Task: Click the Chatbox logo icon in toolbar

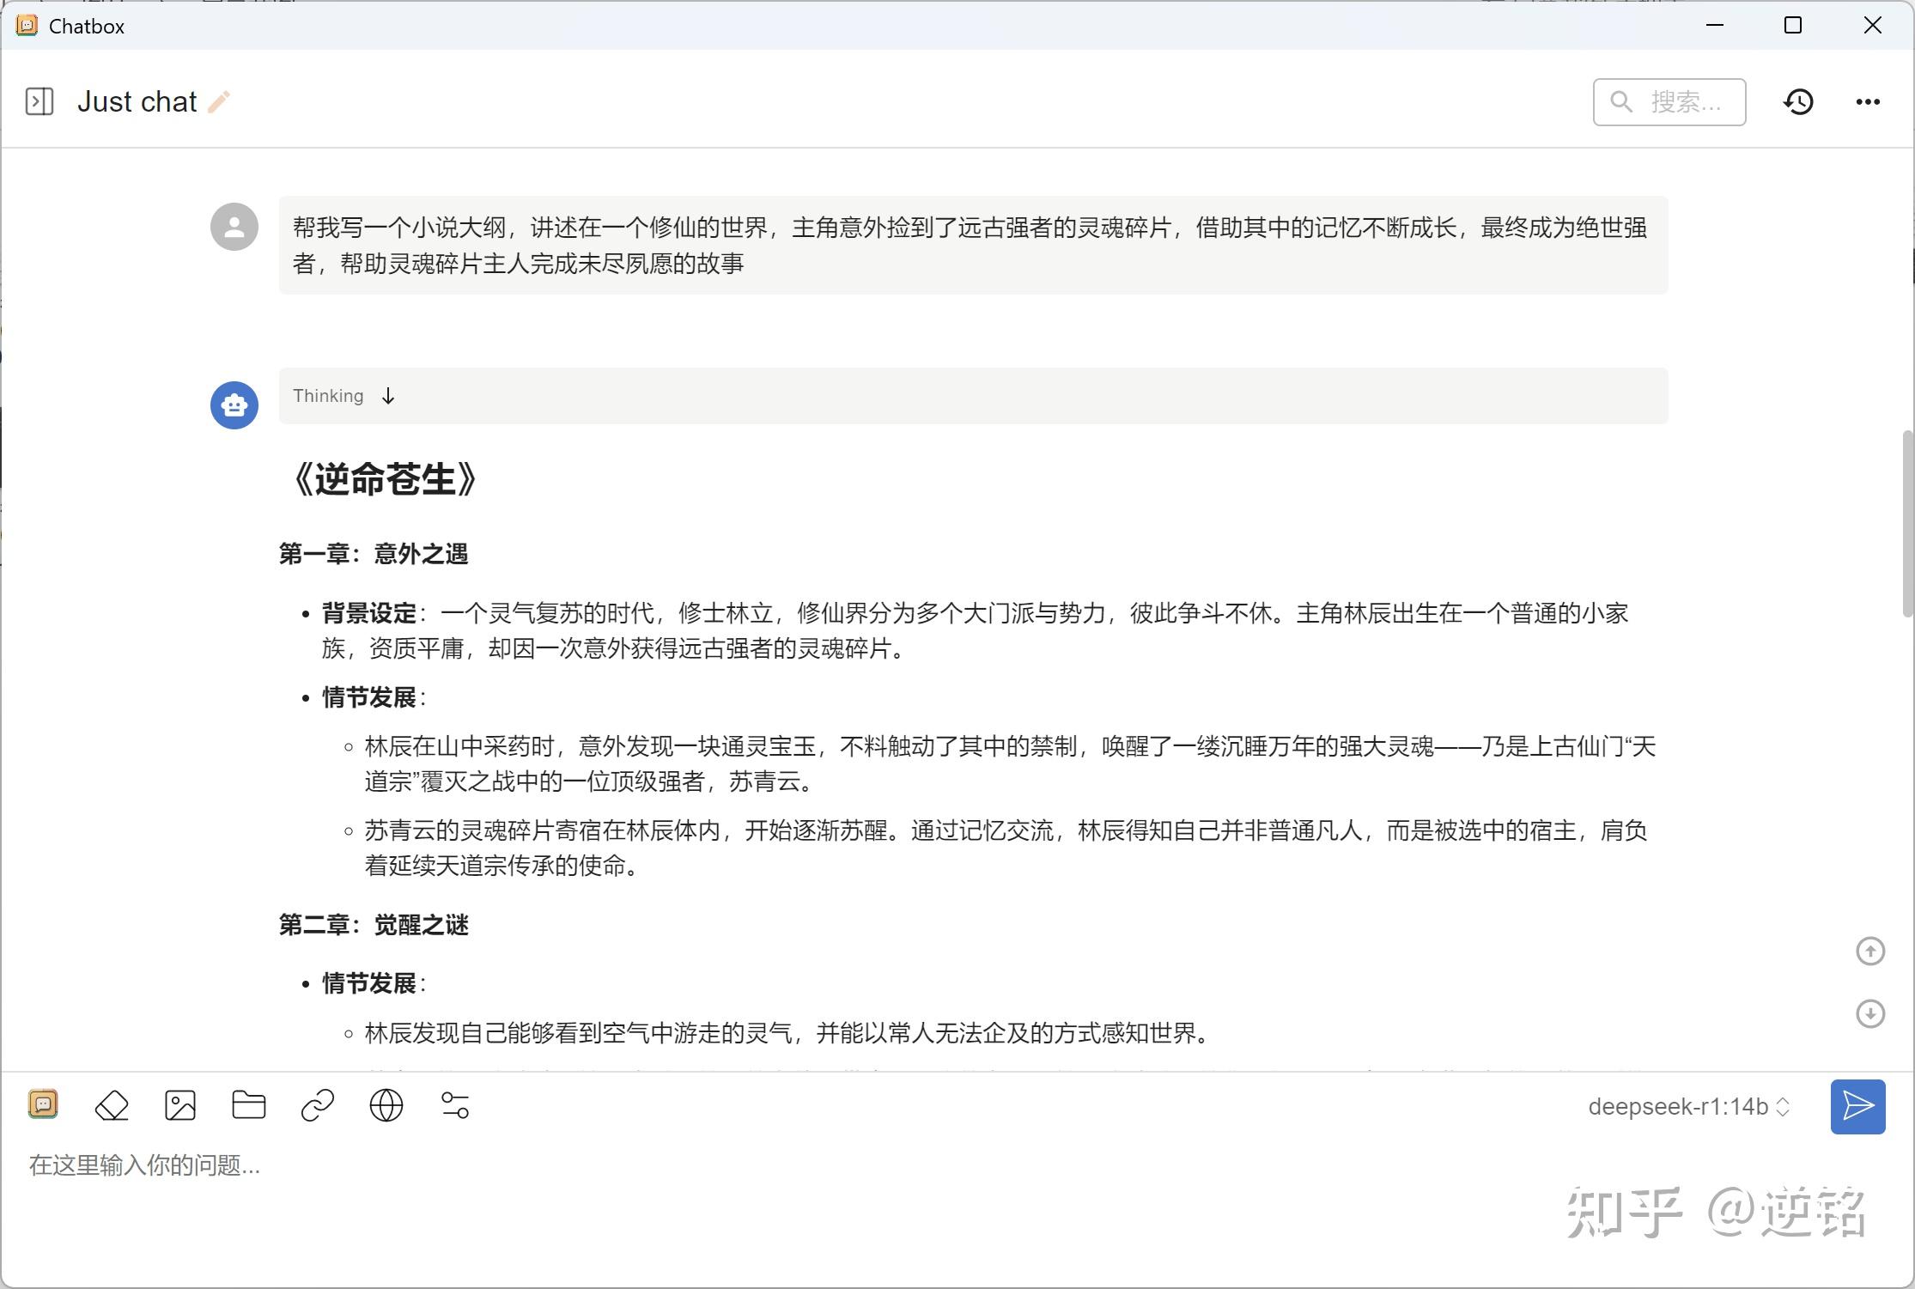Action: pos(43,1104)
